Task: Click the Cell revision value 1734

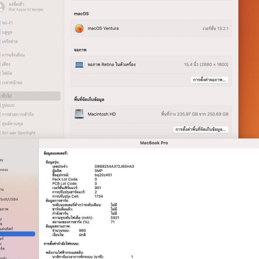Action: point(99,197)
